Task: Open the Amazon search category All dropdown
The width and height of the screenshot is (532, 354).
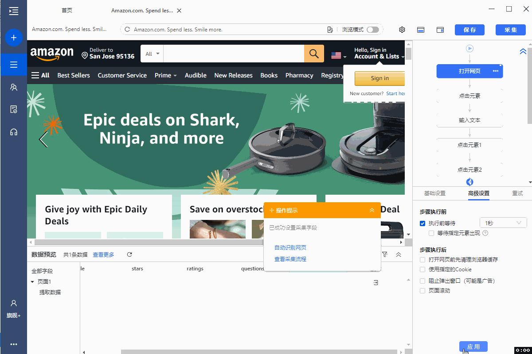Action: (152, 54)
